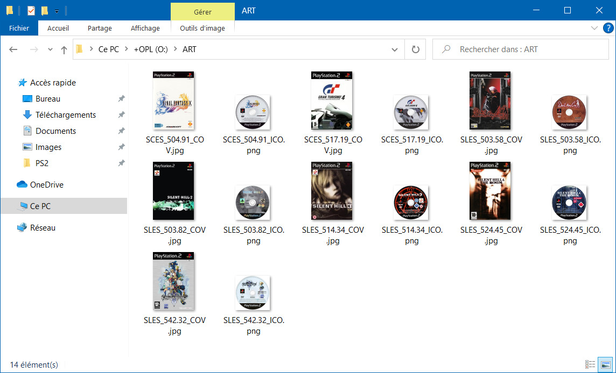Switch to the Accueil ribbon tab

tap(58, 28)
